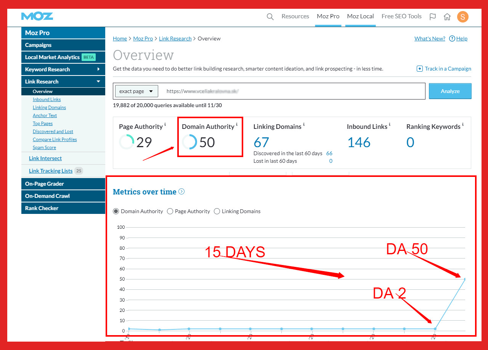Switch to the Moz Local tab
Screen dimensions: 488x350
point(360,16)
